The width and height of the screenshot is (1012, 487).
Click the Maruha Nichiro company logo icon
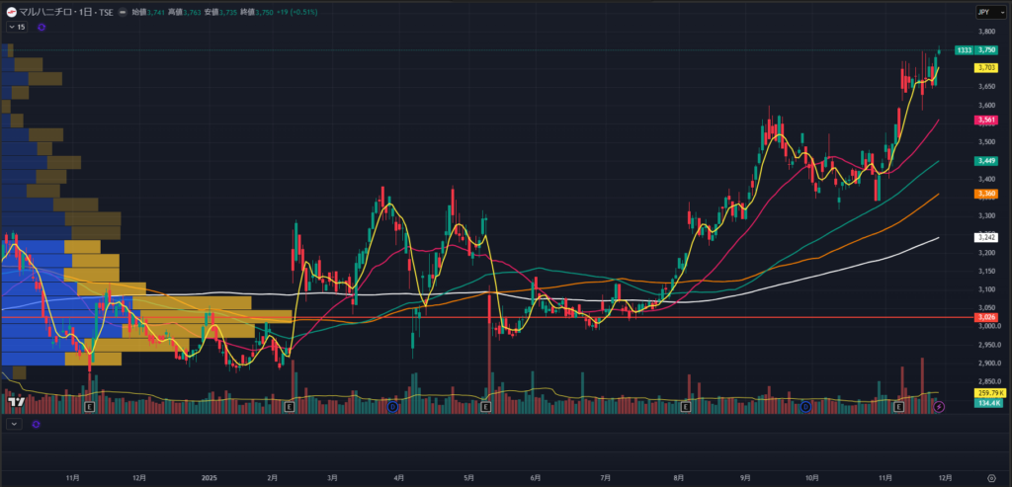tap(11, 12)
